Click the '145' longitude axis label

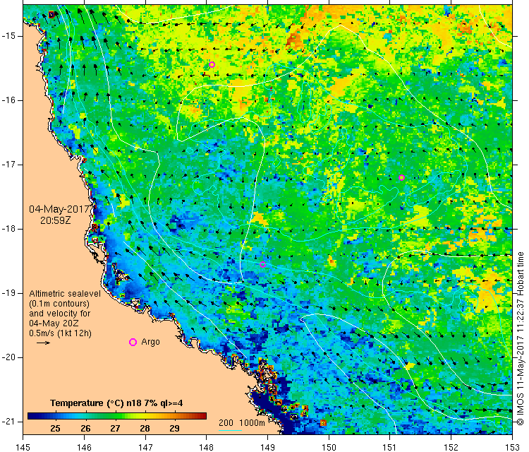click(x=23, y=447)
